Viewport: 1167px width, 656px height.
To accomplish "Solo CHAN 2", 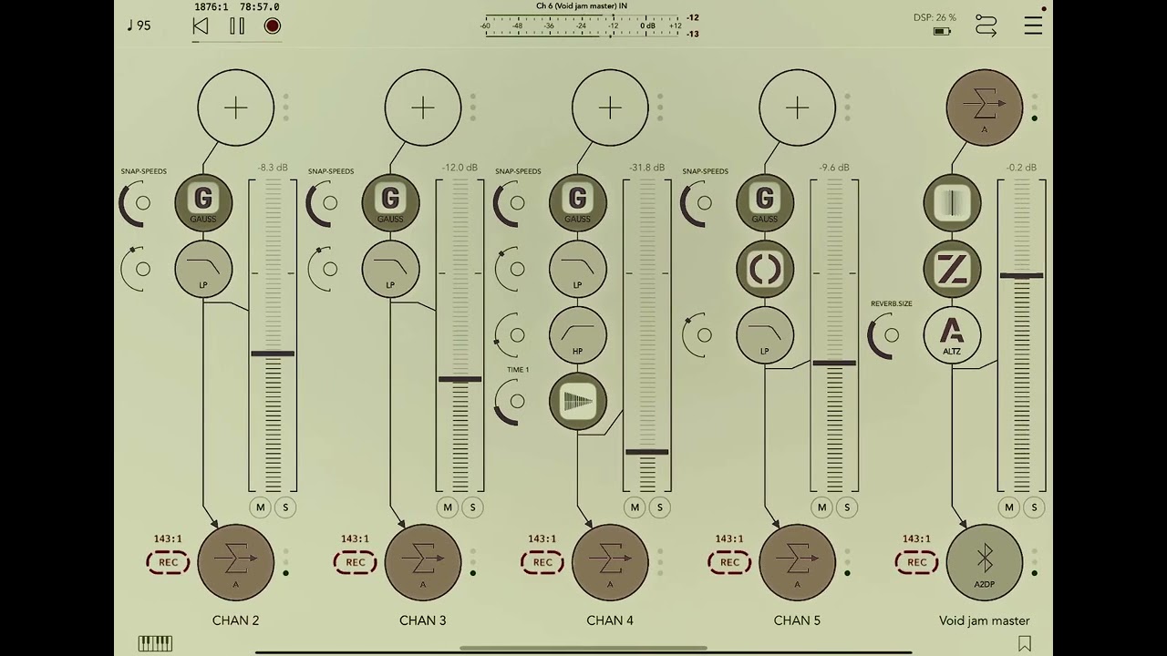I will click(x=285, y=507).
